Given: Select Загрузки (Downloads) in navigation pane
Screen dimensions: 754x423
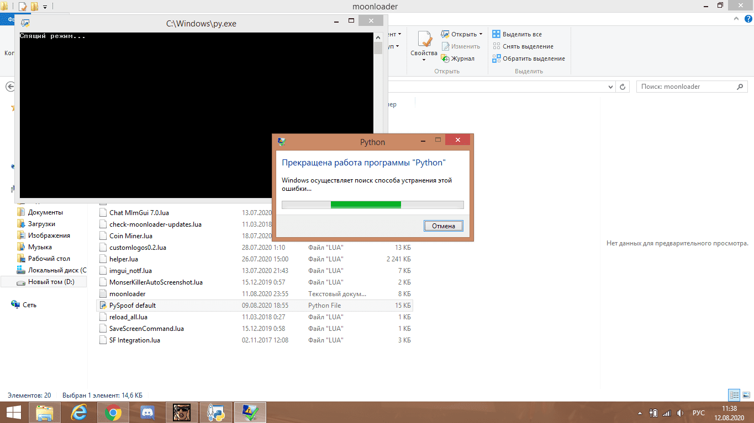Looking at the screenshot, I should point(41,224).
